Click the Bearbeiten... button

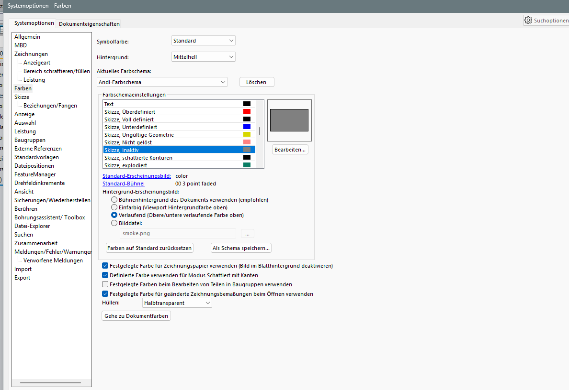[x=290, y=150]
